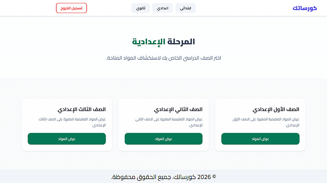Click كورساتك name in the footer
The width and height of the screenshot is (327, 183).
(184, 177)
